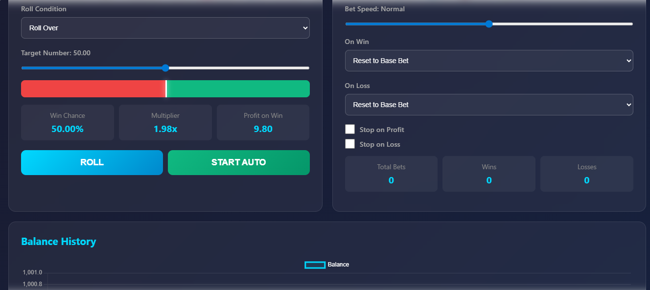Click the Win Chance stat card
Image resolution: width=650 pixels, height=290 pixels.
click(68, 123)
